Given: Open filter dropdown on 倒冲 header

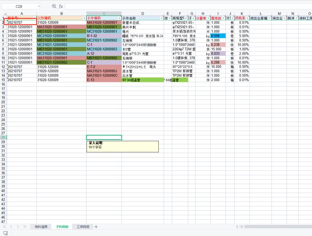Looking at the screenshot, I should click(x=296, y=18).
